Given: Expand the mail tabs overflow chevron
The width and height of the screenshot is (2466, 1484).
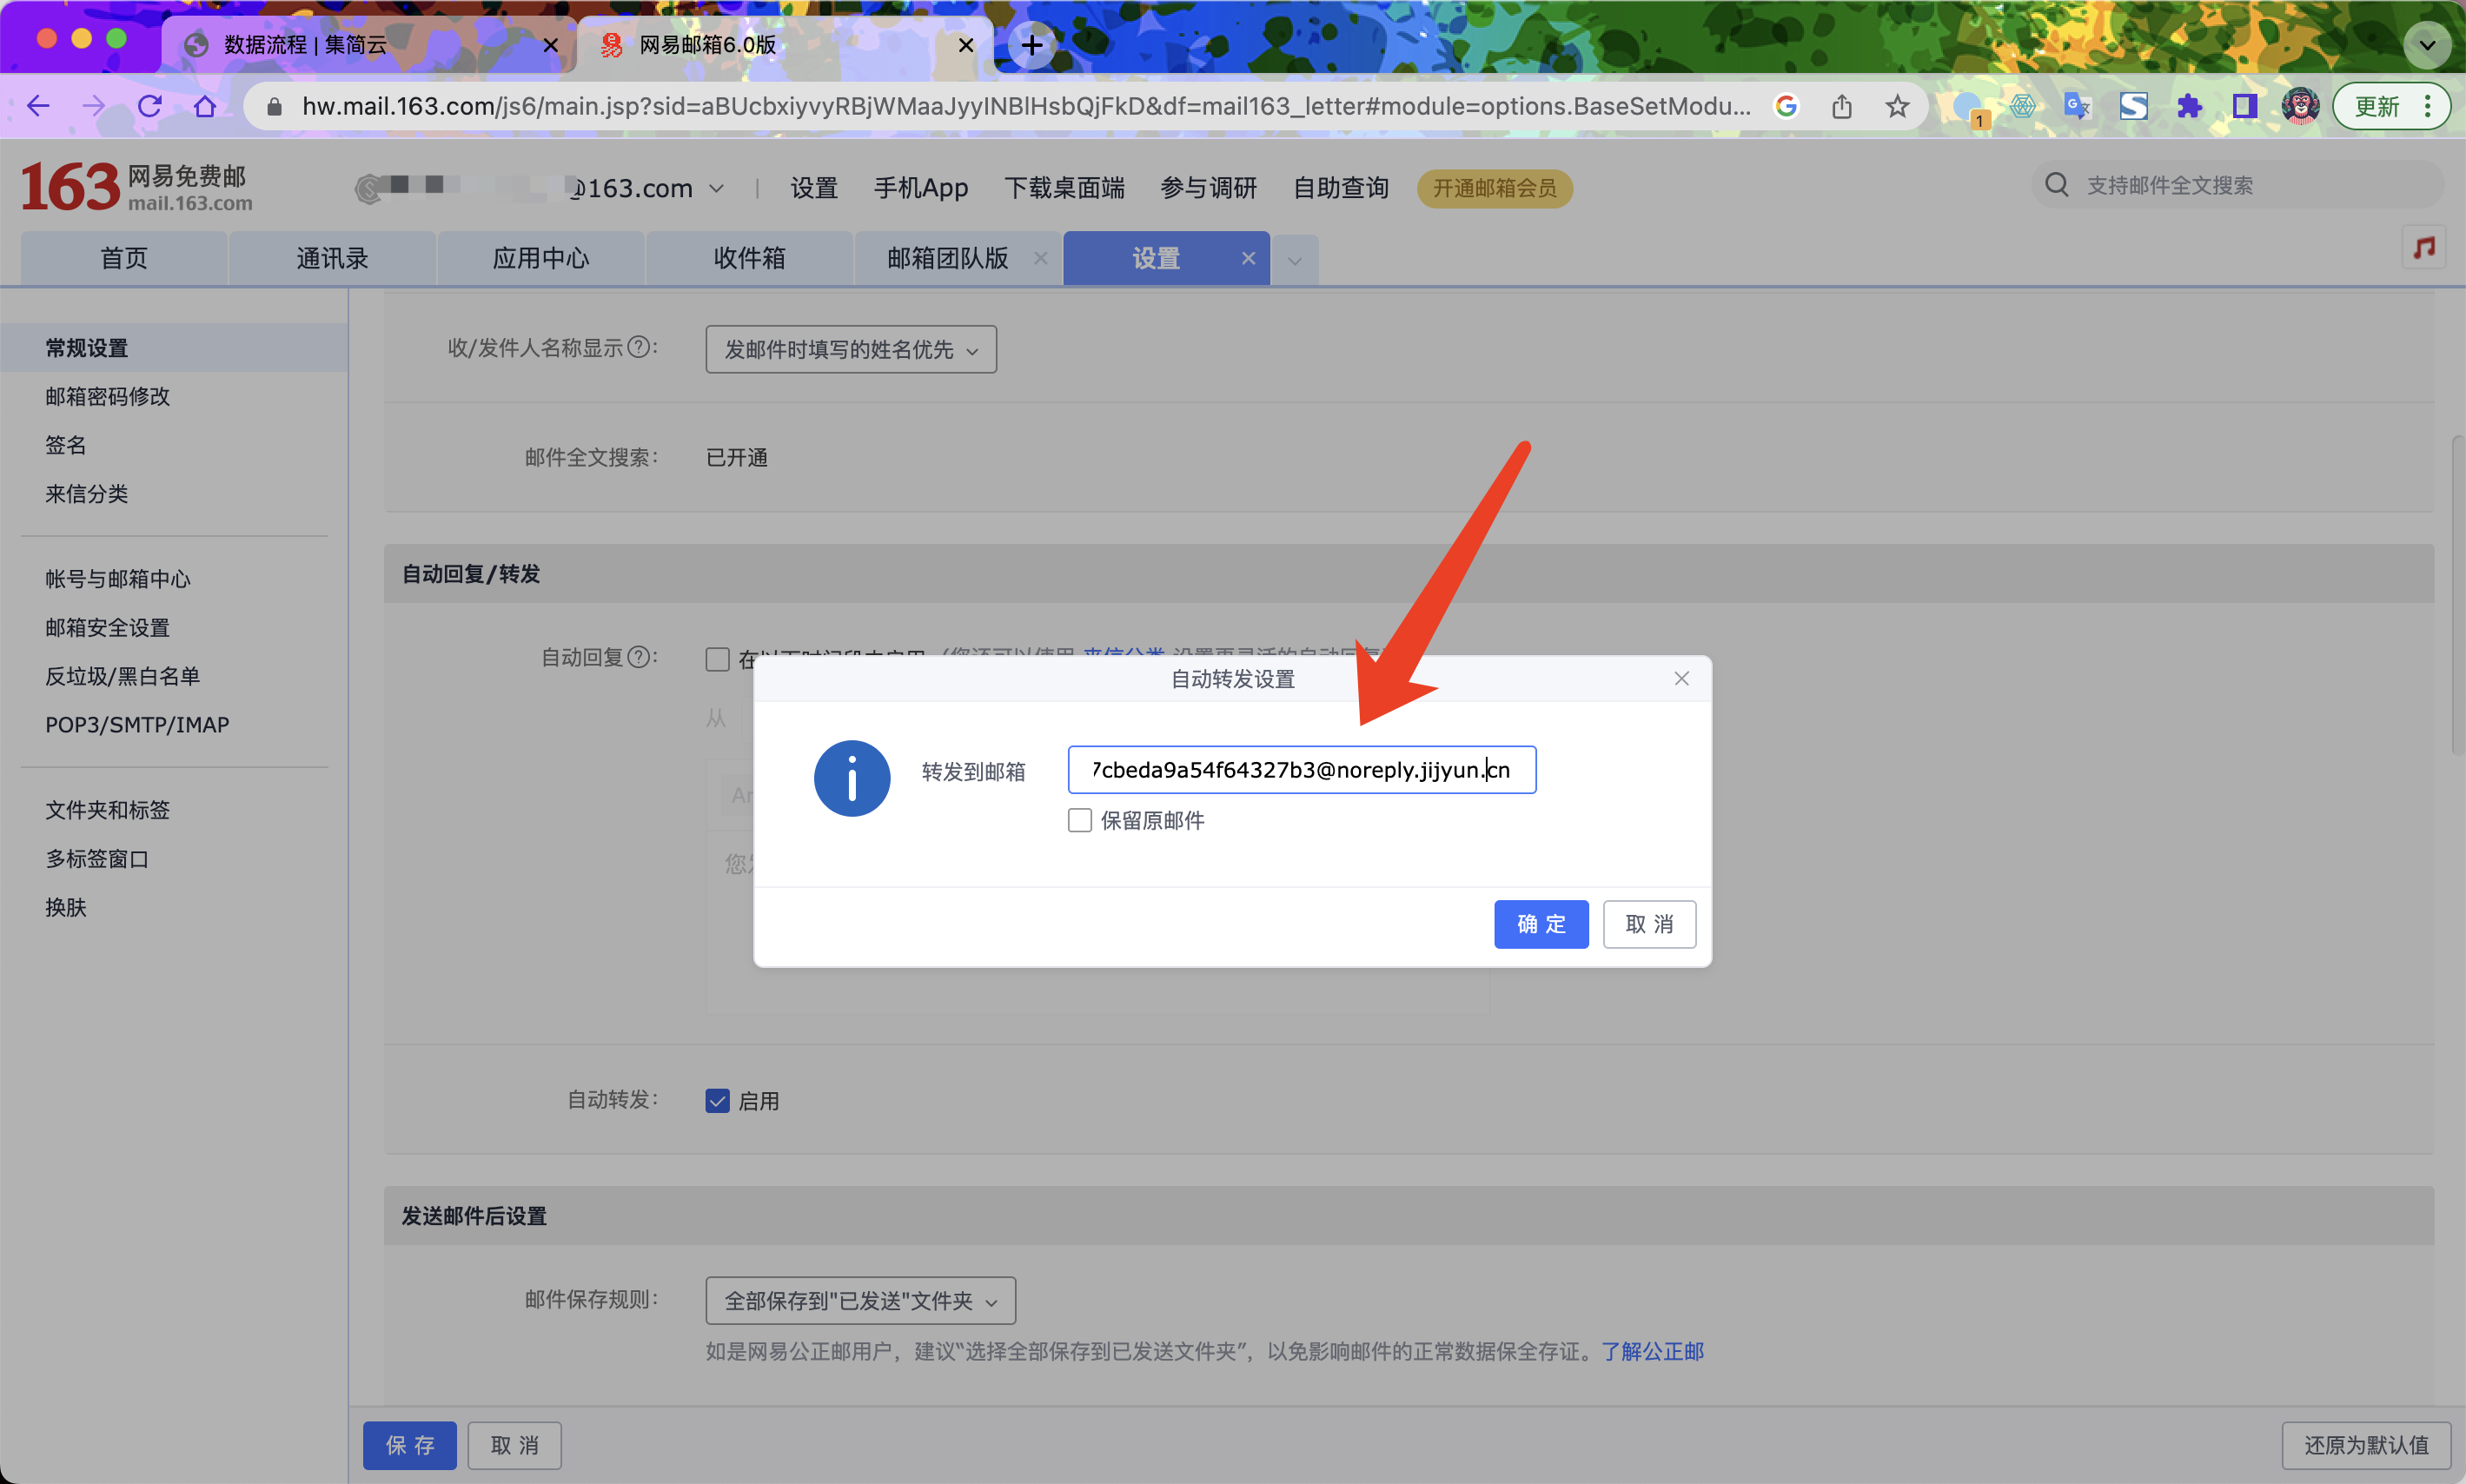Looking at the screenshot, I should pos(1294,260).
